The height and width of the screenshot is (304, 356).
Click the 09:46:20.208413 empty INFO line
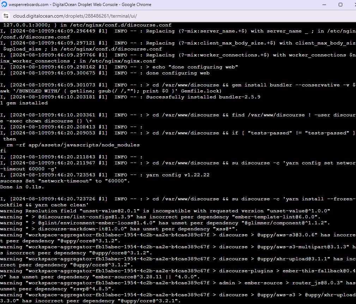click(x=71, y=127)
